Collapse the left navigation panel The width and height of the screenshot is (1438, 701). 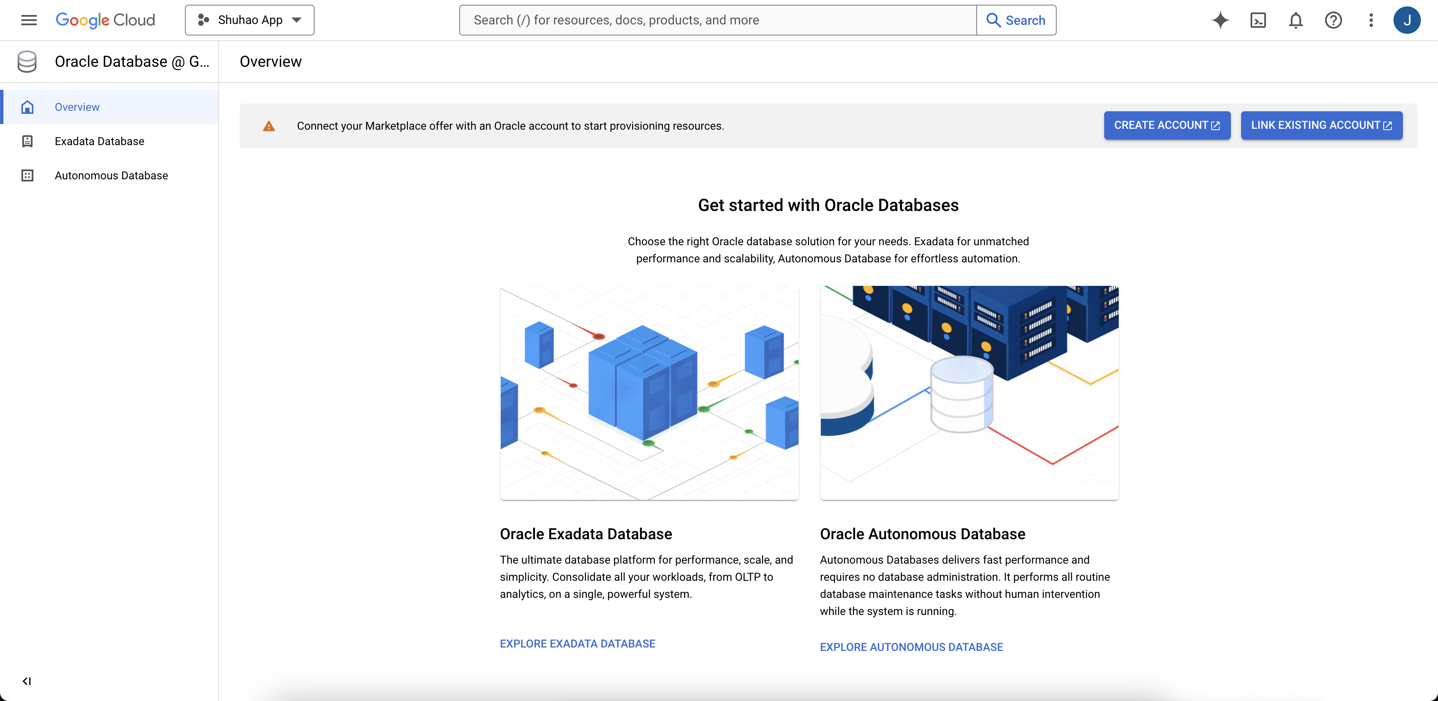point(27,681)
